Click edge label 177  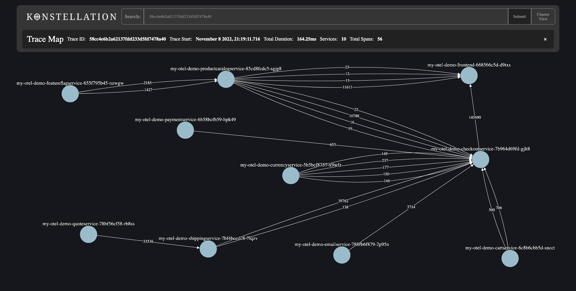tap(386, 167)
